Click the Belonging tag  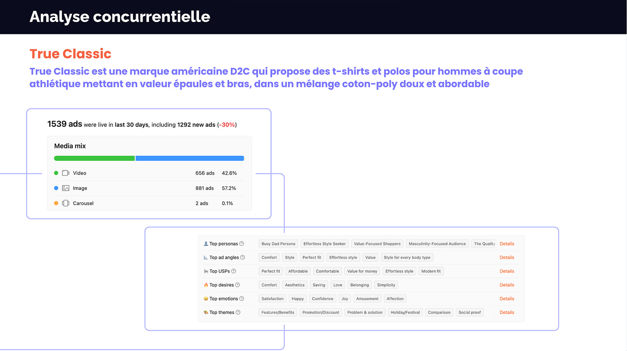pos(360,285)
